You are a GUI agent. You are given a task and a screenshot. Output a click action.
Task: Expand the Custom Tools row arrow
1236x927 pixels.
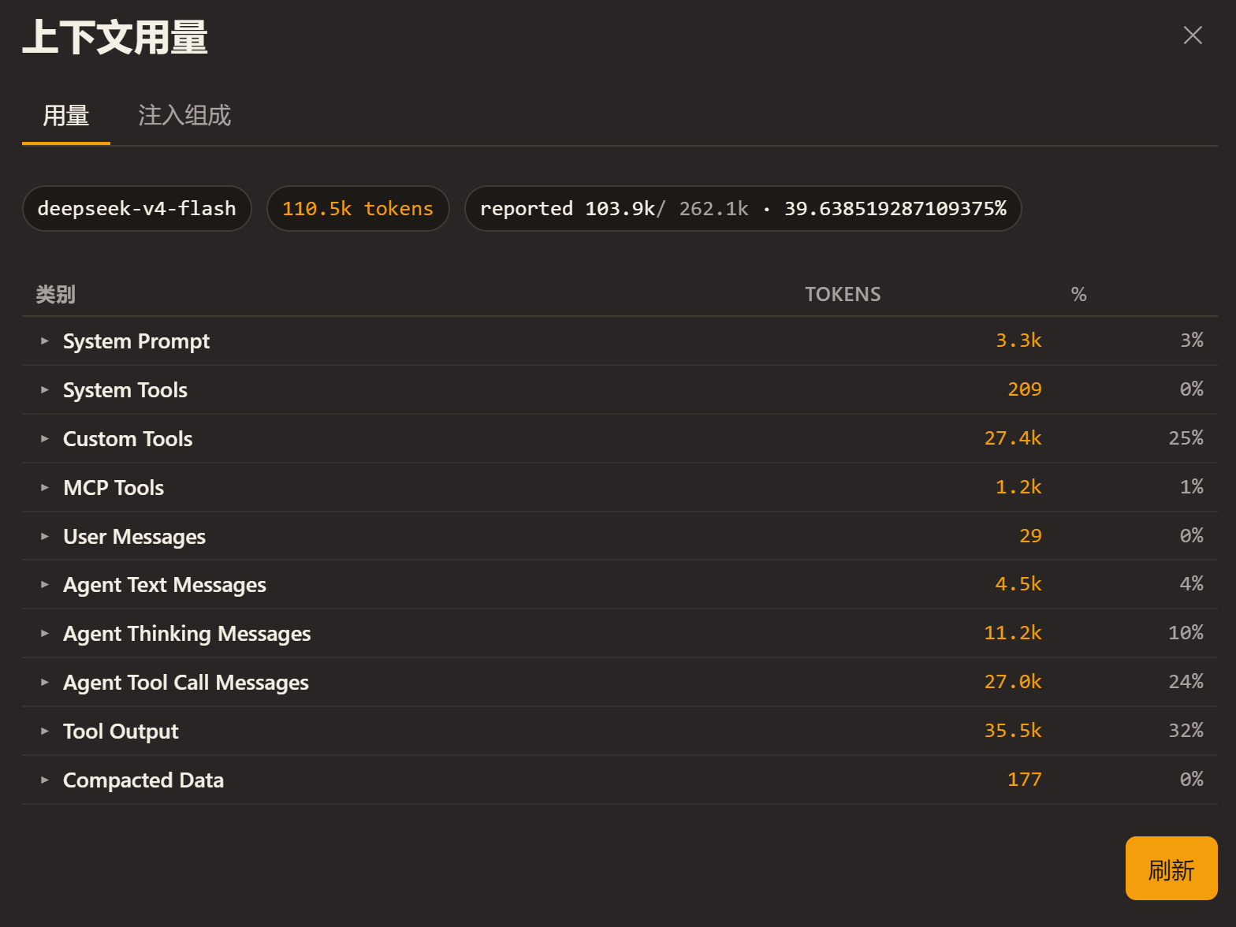(45, 439)
